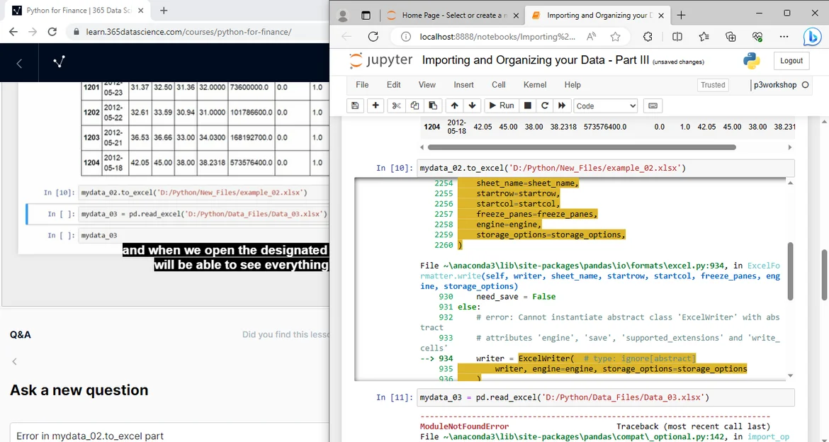
Task: Run the current cell with Run button
Action: click(x=500, y=106)
